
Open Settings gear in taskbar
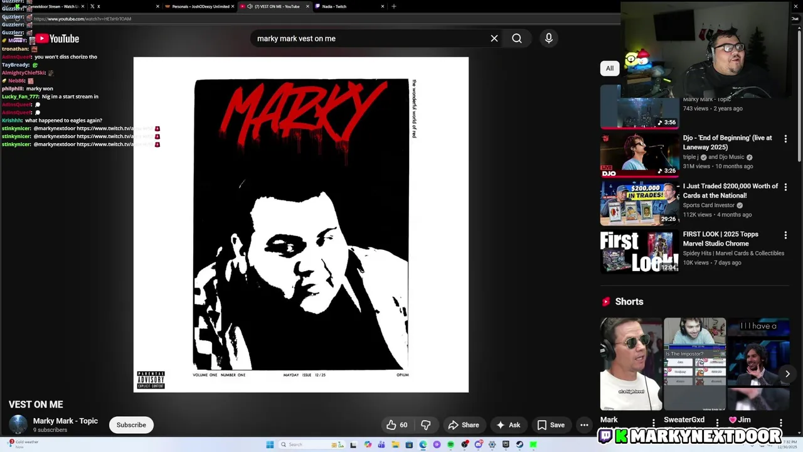(x=492, y=444)
